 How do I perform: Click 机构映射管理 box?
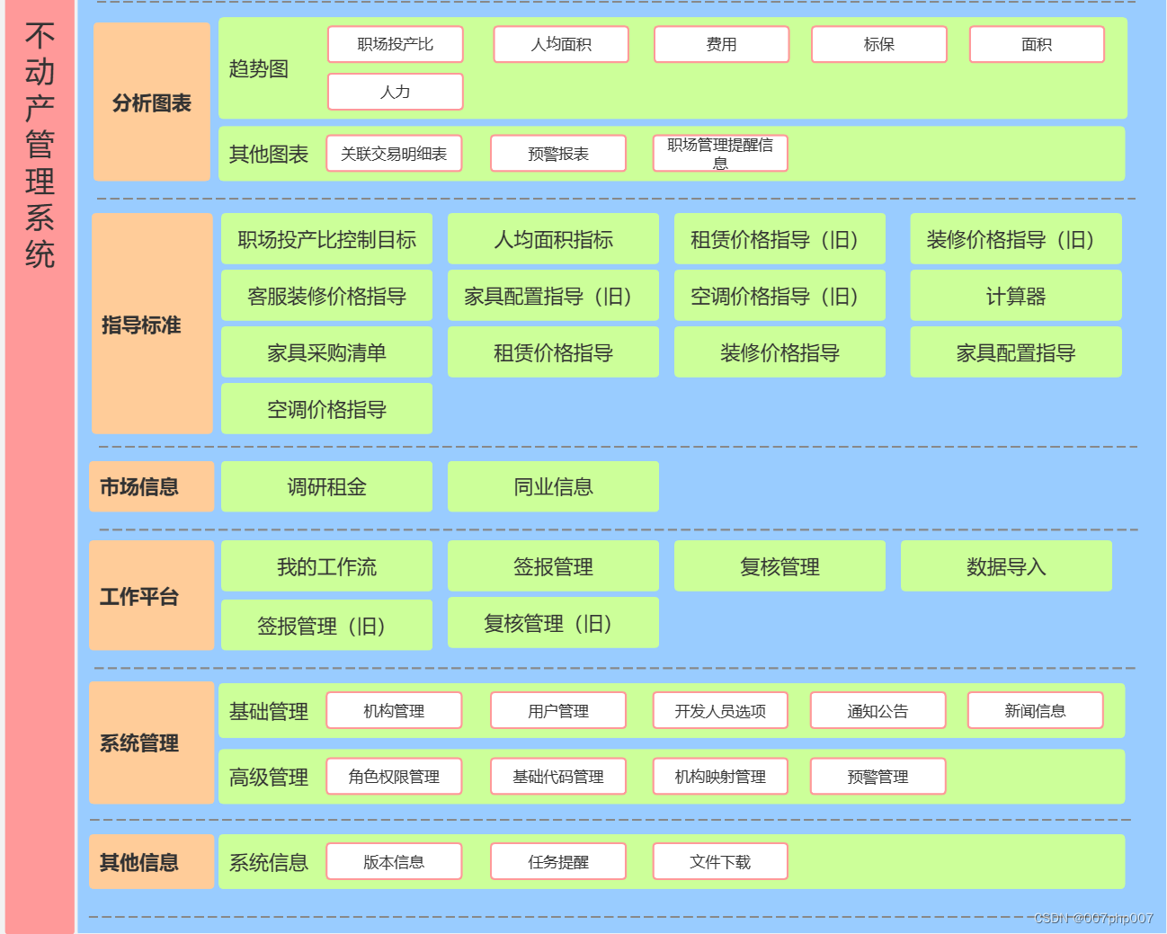[x=720, y=776]
